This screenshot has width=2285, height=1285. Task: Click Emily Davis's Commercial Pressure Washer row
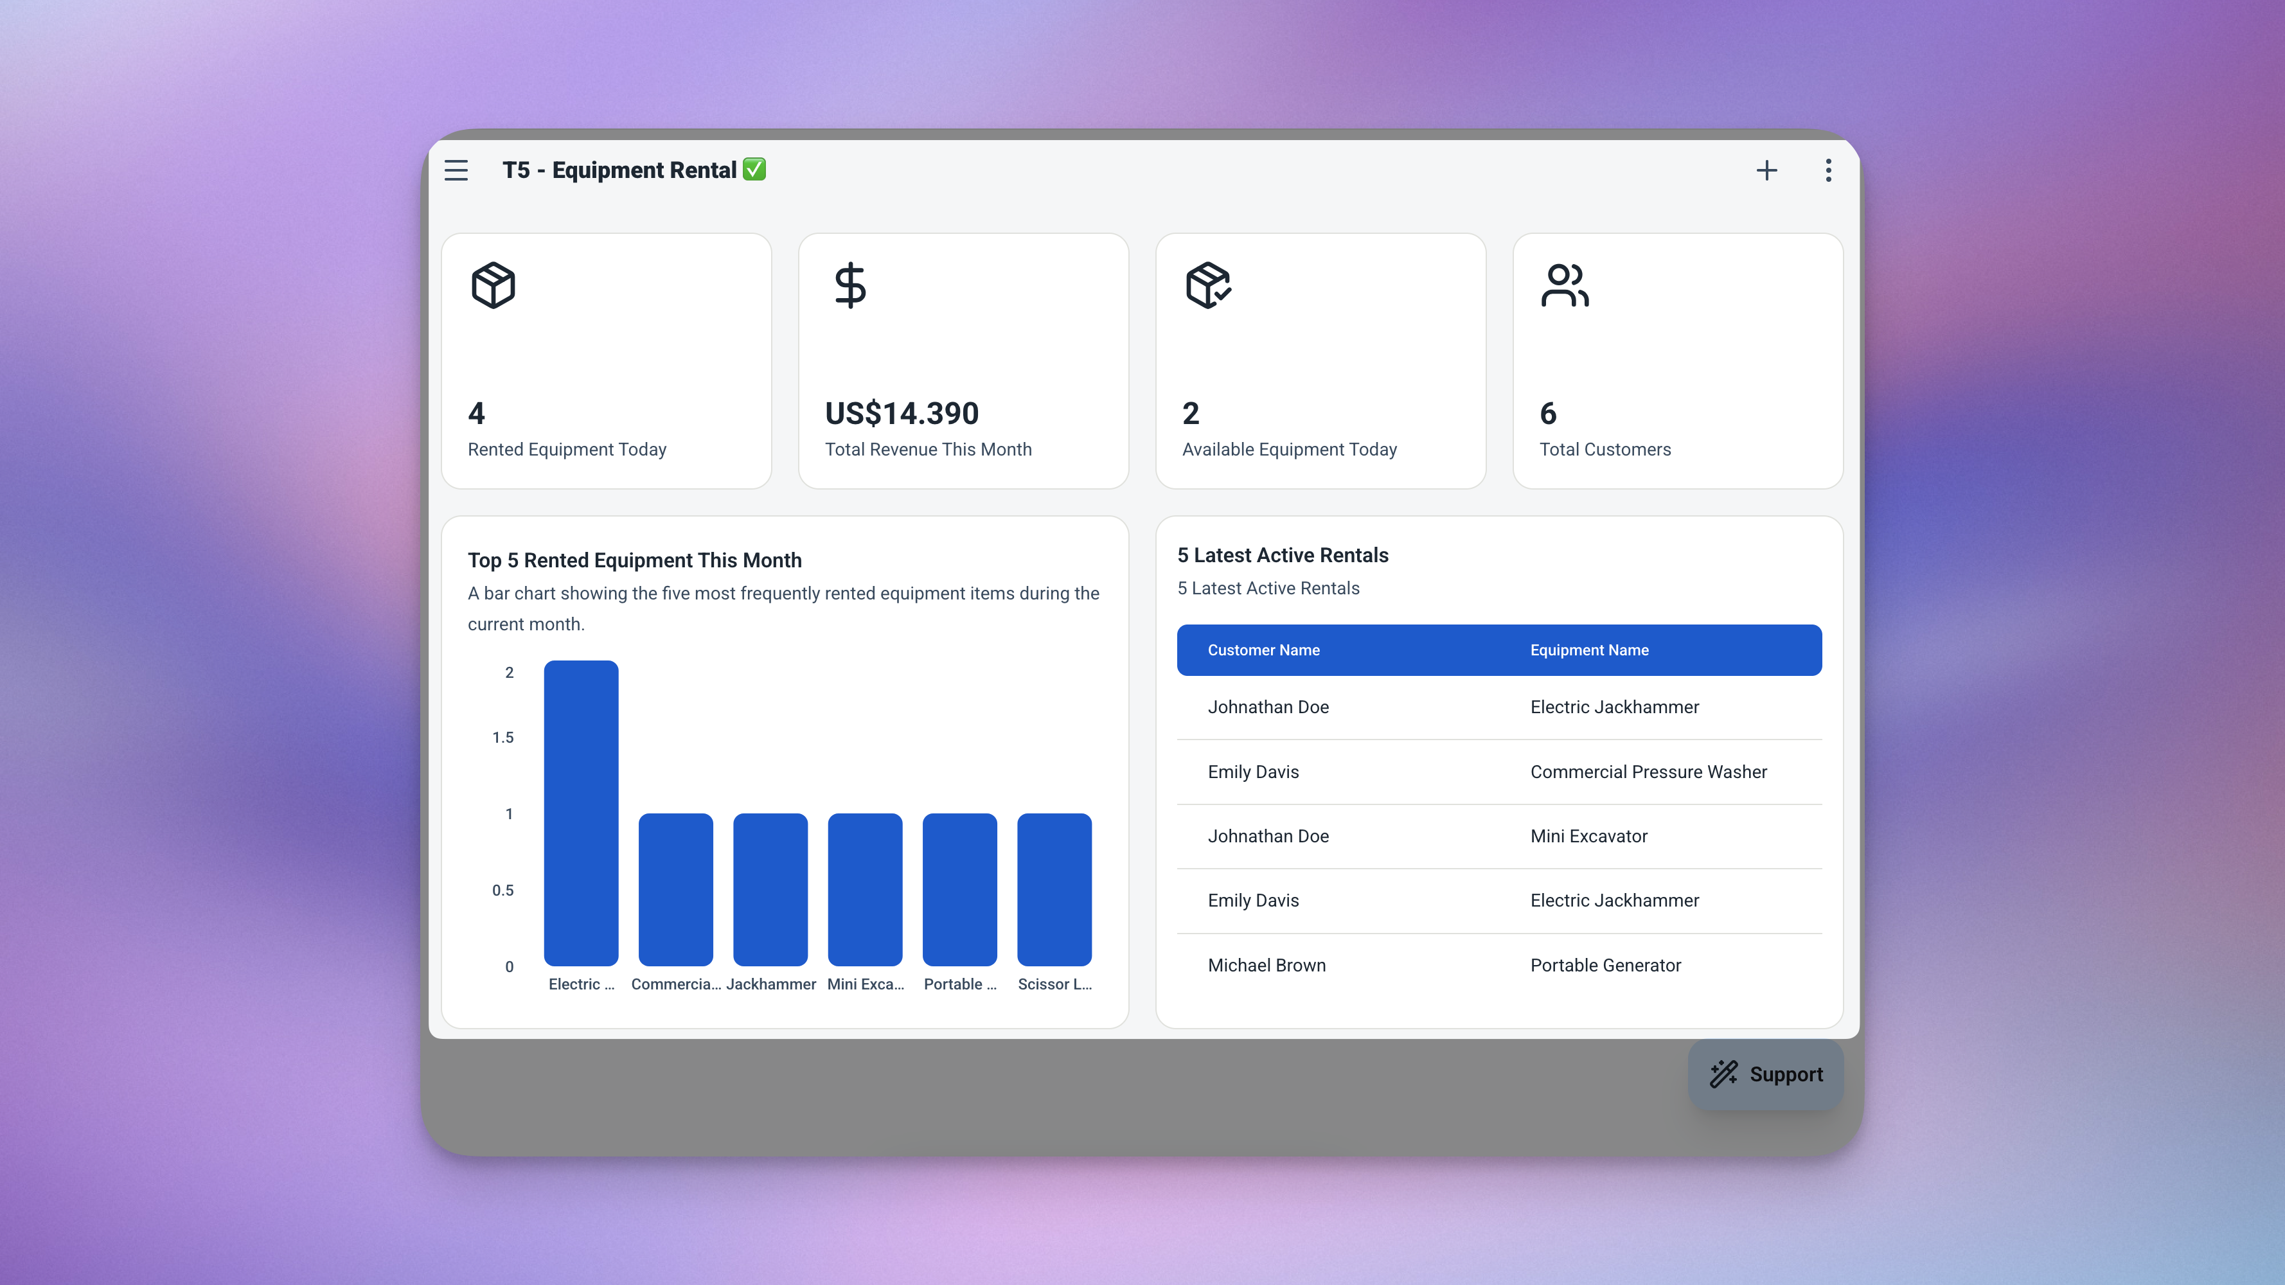coord(1498,772)
